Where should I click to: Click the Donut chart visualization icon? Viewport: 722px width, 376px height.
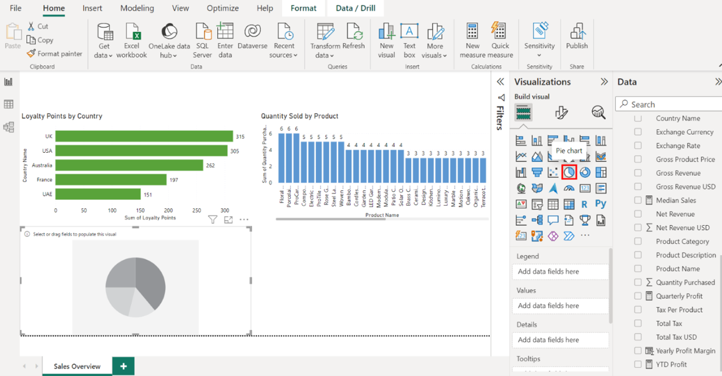click(585, 172)
